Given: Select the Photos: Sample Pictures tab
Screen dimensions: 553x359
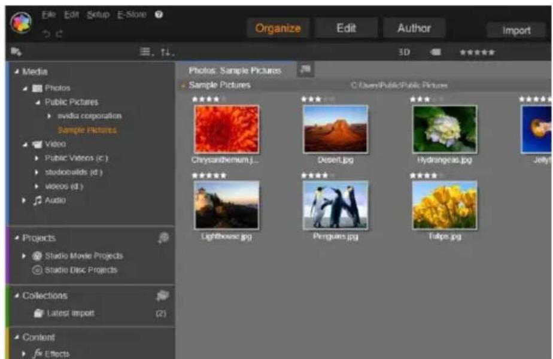Looking at the screenshot, I should pos(235,71).
